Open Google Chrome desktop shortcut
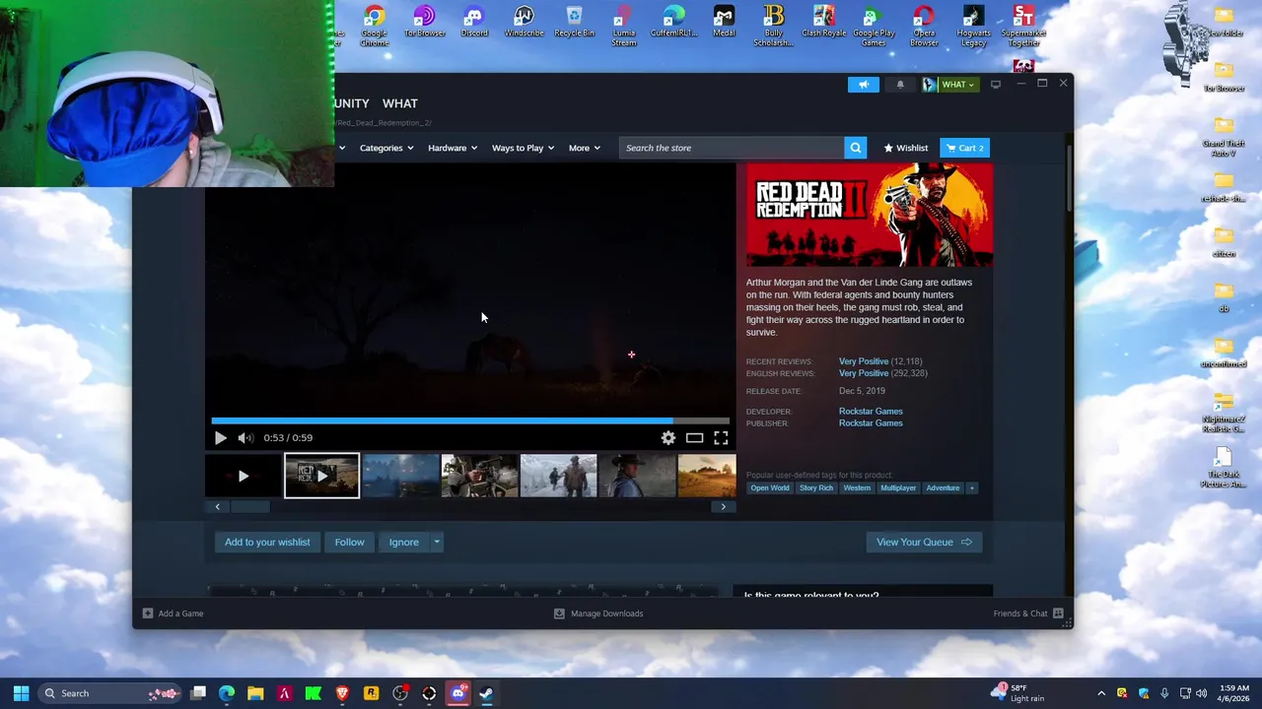The image size is (1262, 709). pyautogui.click(x=375, y=27)
